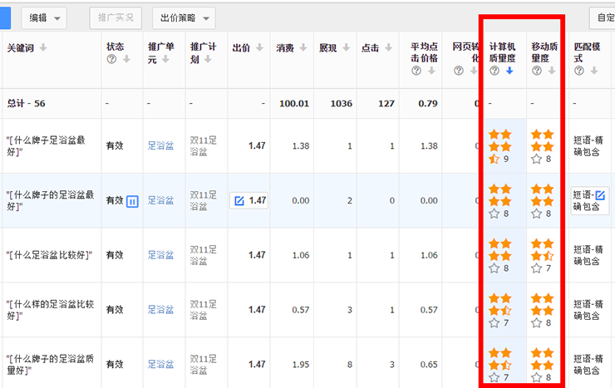
Task: Click match mode 短语-精确包含 for 什么足浴盆比较好
Action: [588, 255]
